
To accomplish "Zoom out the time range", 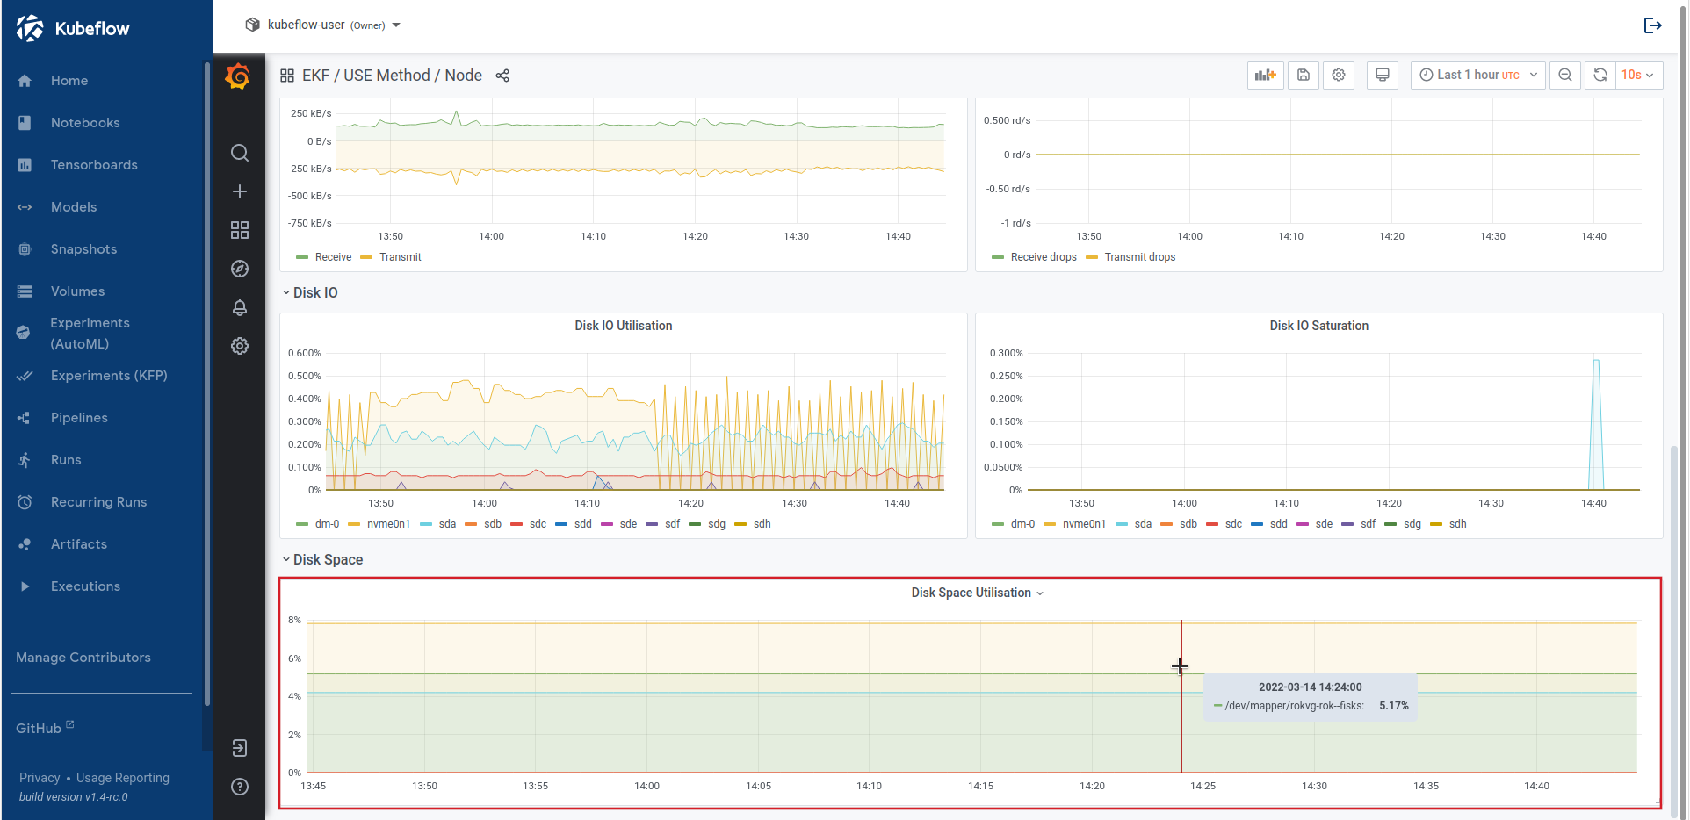I will pos(1565,76).
